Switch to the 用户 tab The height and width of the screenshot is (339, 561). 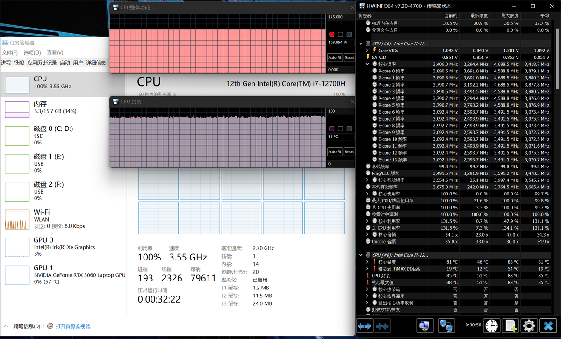[78, 63]
